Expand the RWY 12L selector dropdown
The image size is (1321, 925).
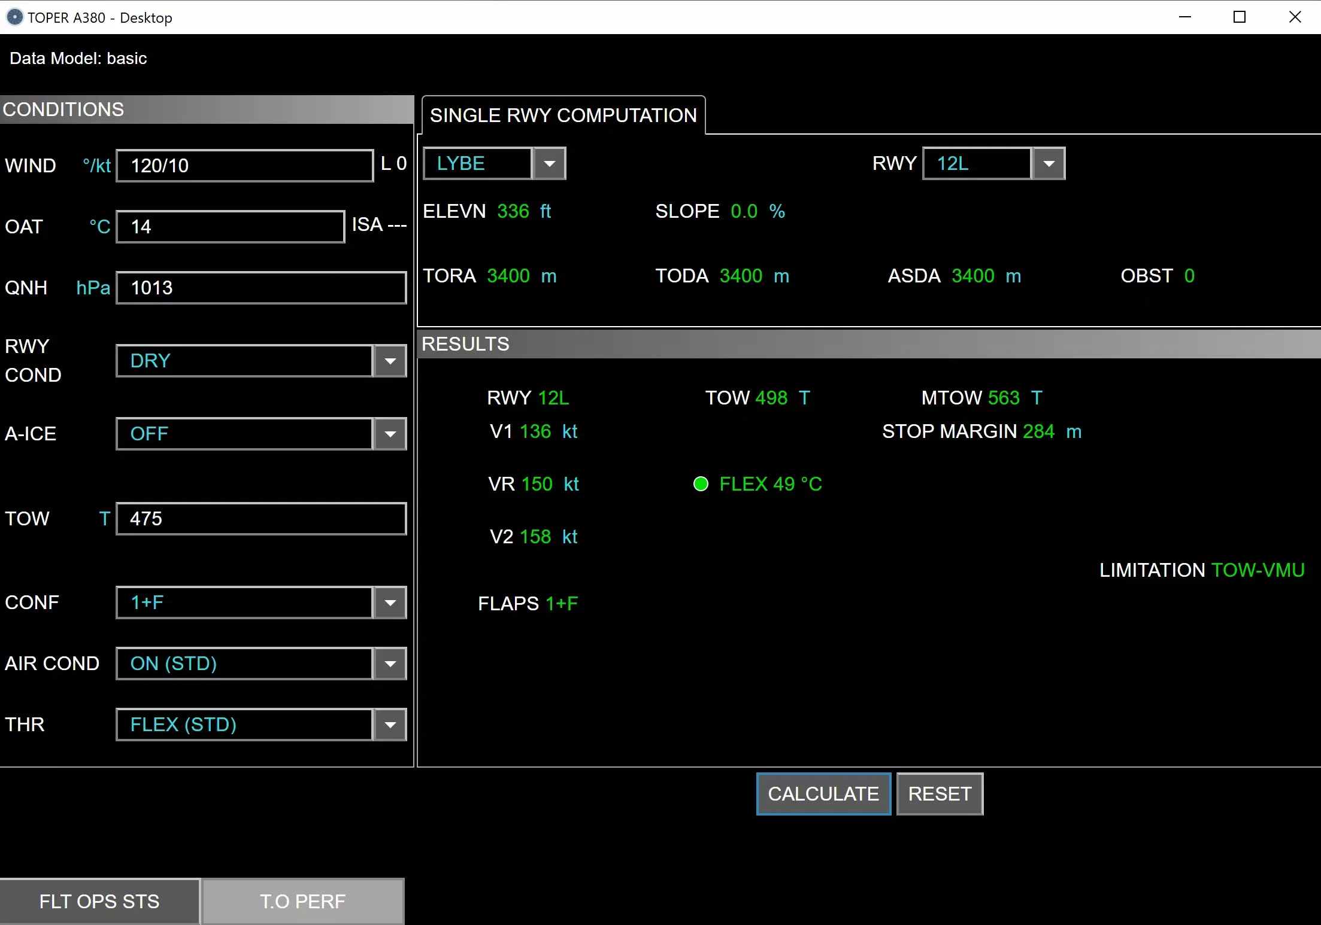1049,164
